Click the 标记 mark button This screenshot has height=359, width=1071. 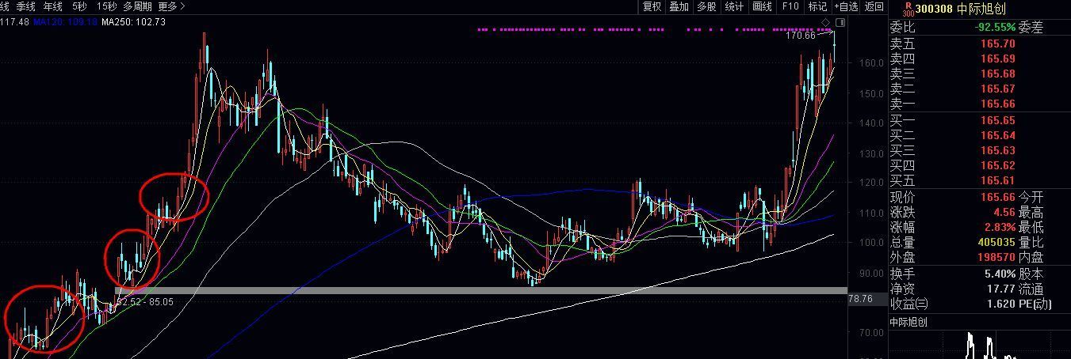pos(817,6)
